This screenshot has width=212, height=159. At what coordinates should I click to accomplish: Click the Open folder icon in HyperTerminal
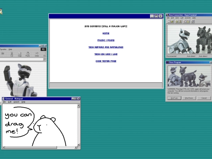coord(172,22)
